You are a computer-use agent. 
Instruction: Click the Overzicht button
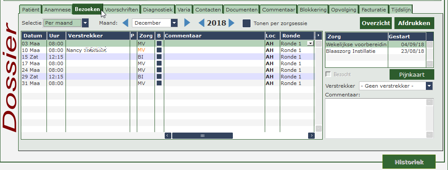click(x=376, y=23)
